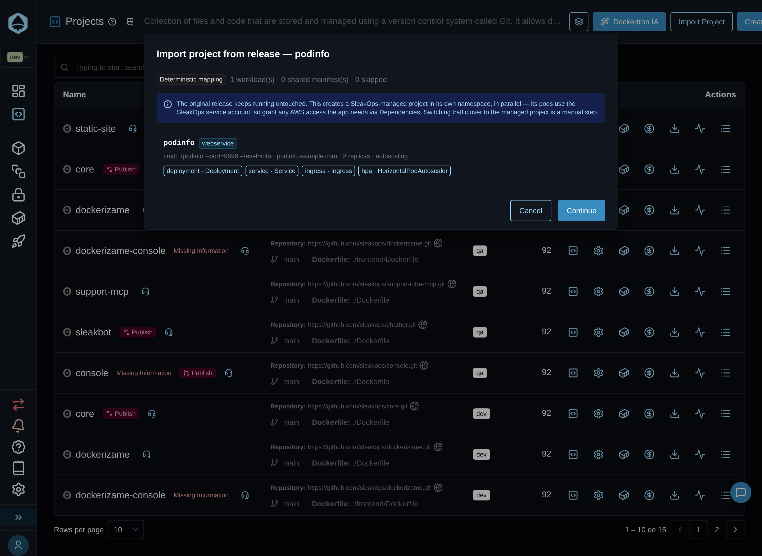Open the settings gear in the sidebar
The height and width of the screenshot is (556, 762).
click(x=18, y=489)
